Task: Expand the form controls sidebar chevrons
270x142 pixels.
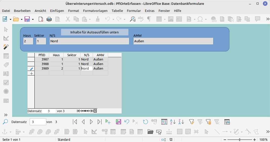Action: tap(6, 115)
